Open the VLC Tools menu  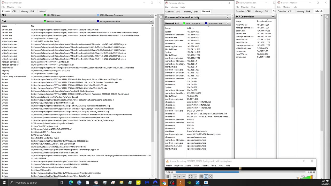[213, 166]
